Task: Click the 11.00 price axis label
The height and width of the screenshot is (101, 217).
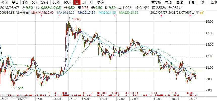Action: tap(210, 68)
